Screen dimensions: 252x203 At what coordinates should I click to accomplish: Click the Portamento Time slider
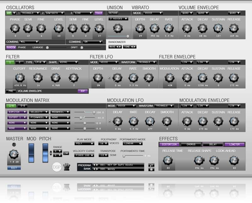(133, 156)
